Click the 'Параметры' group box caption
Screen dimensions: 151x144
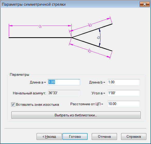tap(19, 75)
